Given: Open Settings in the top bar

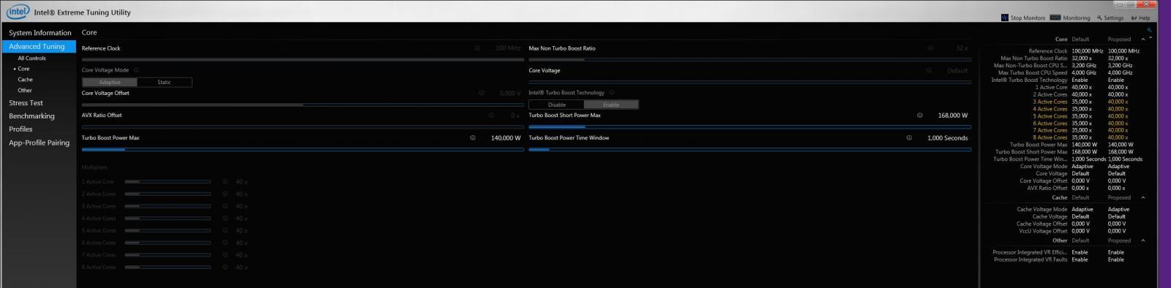Looking at the screenshot, I should [x=1110, y=18].
